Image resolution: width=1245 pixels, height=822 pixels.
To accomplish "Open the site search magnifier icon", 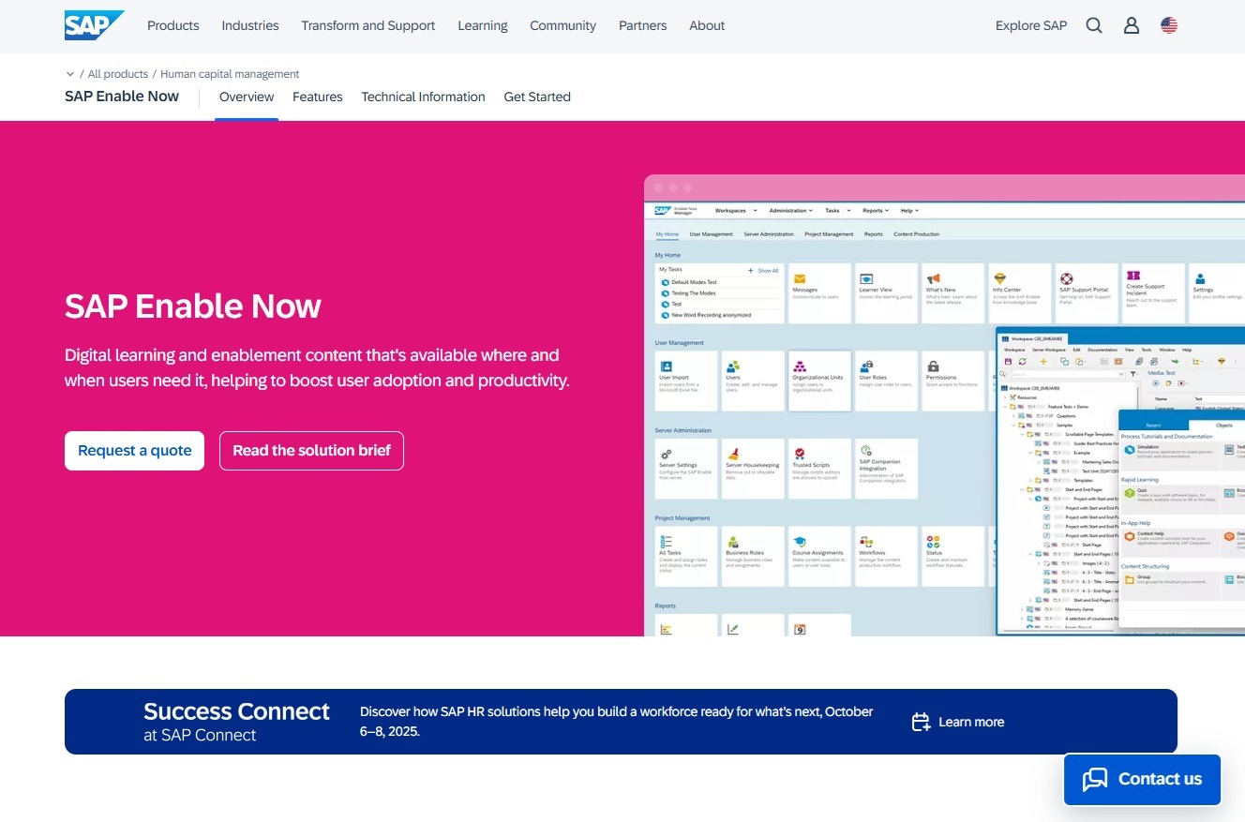I will pos(1094,25).
